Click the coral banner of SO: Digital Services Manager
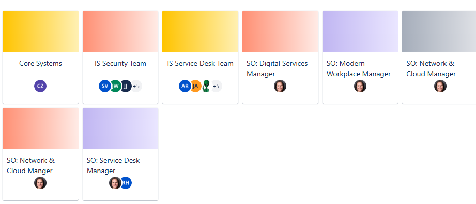 point(281,31)
